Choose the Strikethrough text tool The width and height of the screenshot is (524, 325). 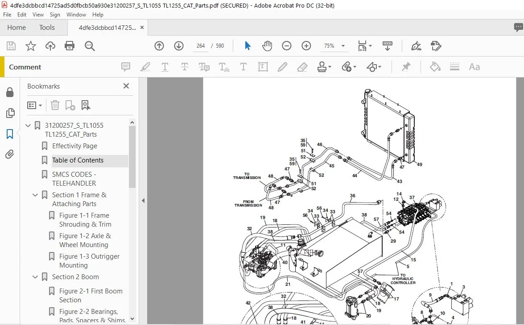tap(185, 67)
